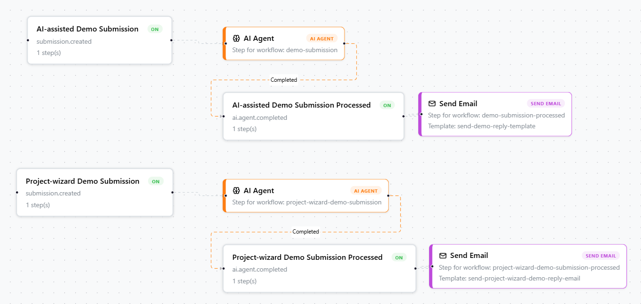Select the lower Completed edge label

[x=305, y=232]
